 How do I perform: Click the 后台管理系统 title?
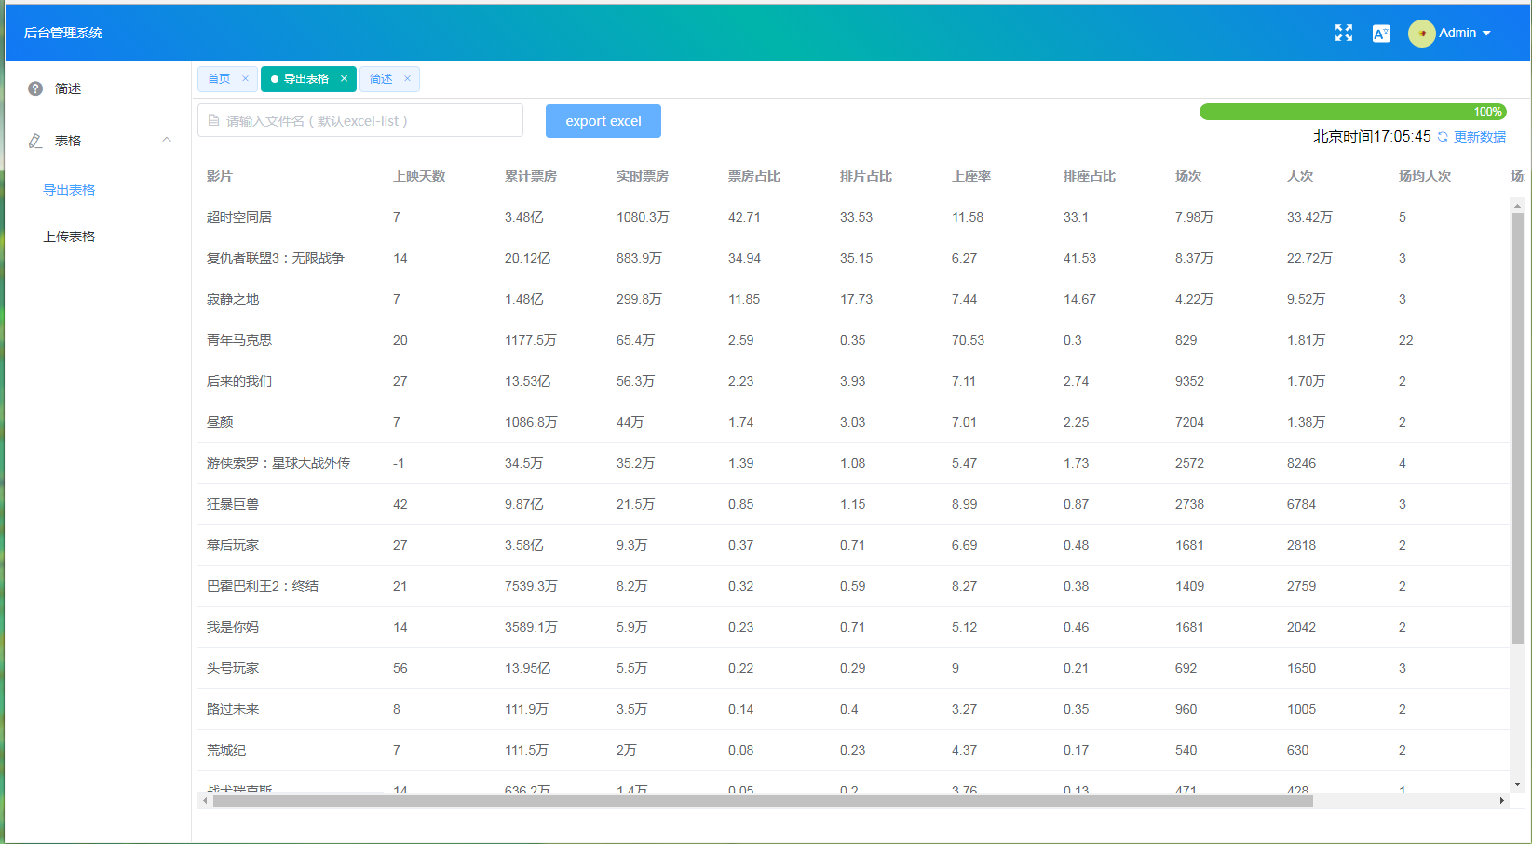click(63, 34)
